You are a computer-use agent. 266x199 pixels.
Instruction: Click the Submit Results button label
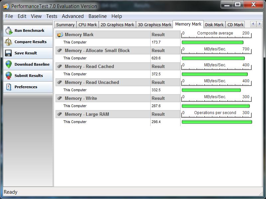click(29, 76)
